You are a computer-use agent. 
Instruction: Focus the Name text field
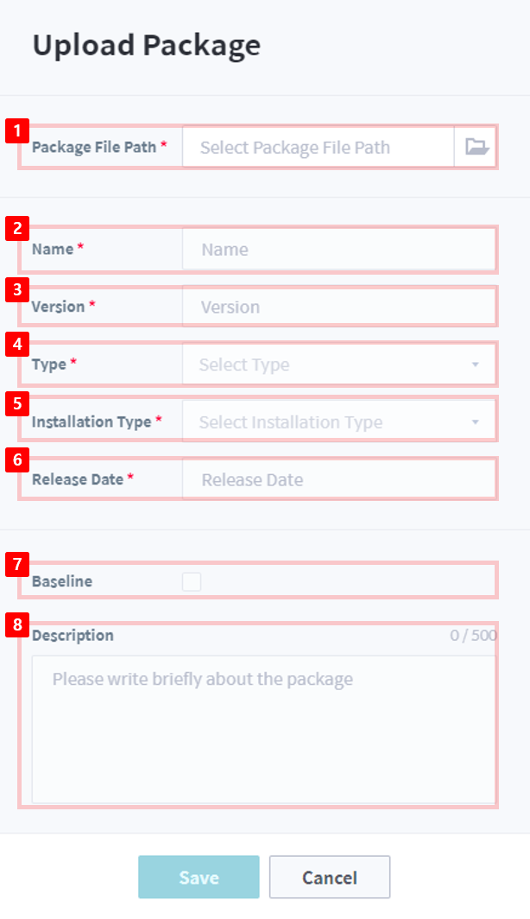click(338, 249)
